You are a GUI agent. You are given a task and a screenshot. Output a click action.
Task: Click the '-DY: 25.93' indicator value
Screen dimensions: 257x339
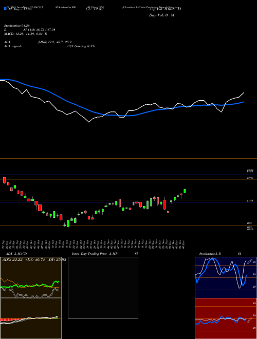[x=56, y=260]
